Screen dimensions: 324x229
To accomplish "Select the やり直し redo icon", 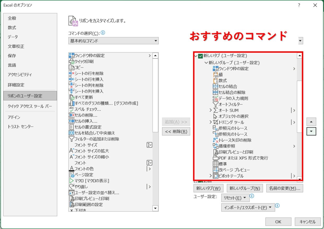I will coord(72,187).
